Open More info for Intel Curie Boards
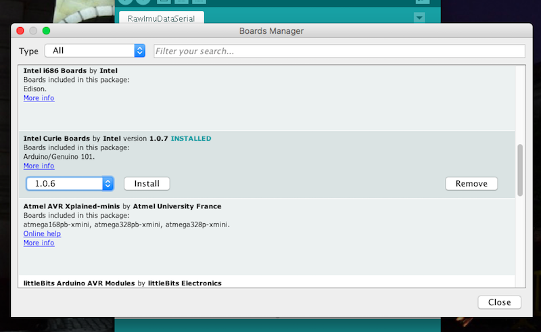 coord(39,166)
